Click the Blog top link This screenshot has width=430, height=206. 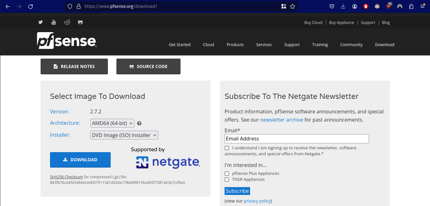(x=386, y=22)
